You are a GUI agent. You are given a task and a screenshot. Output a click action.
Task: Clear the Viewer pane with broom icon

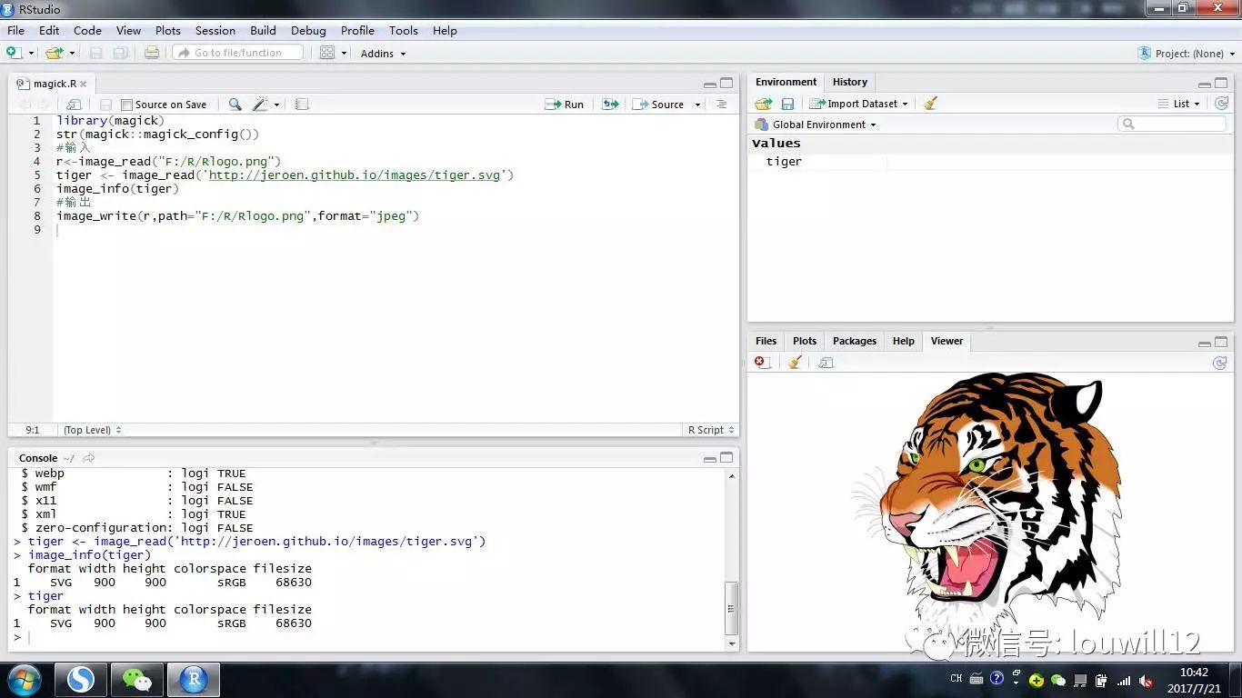pos(795,363)
